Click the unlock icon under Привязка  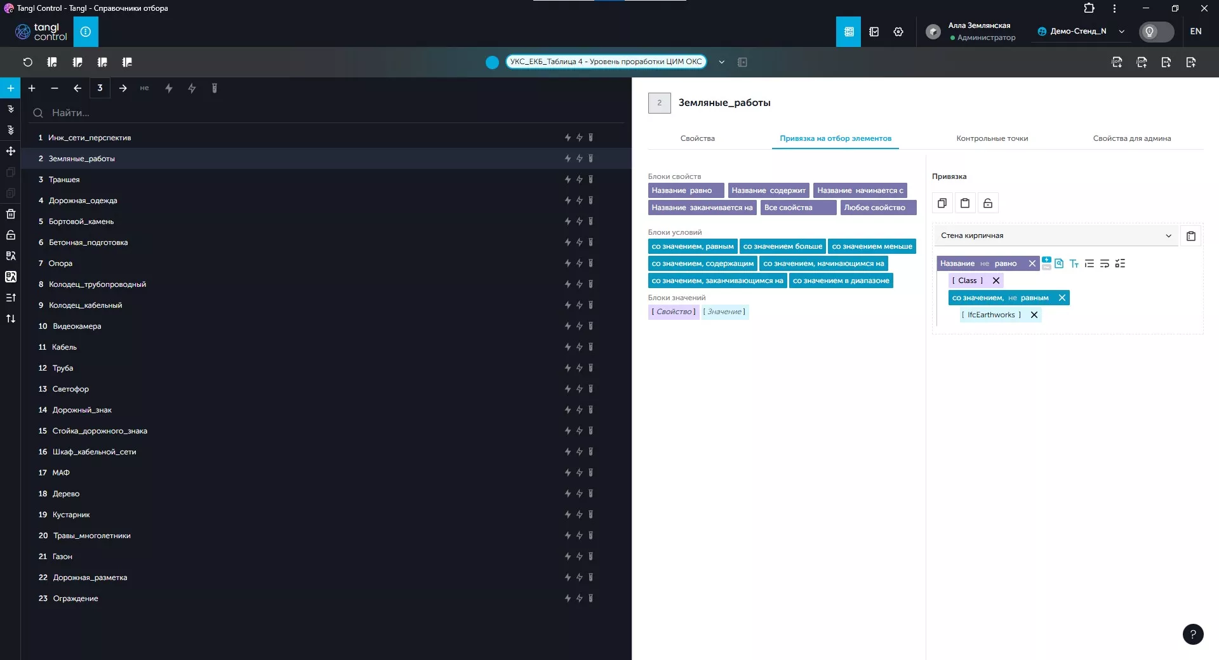point(988,203)
